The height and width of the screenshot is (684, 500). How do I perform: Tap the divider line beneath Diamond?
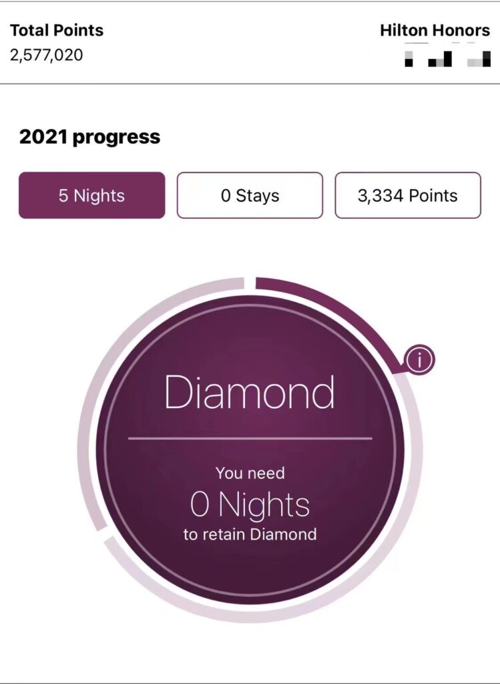pos(250,438)
